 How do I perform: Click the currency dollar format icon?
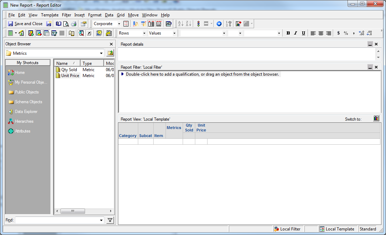tap(338, 33)
